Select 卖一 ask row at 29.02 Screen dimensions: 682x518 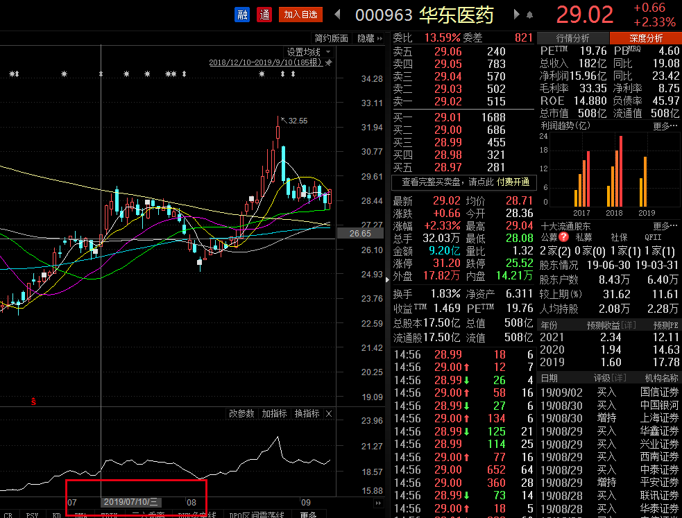click(463, 102)
